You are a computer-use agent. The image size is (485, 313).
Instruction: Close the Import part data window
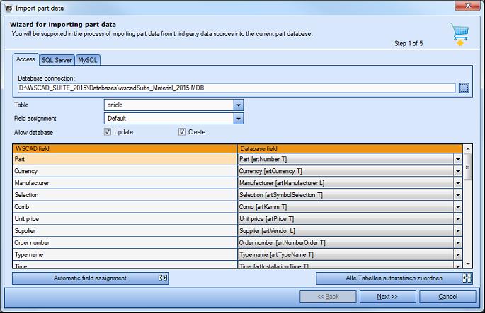pyautogui.click(x=467, y=6)
